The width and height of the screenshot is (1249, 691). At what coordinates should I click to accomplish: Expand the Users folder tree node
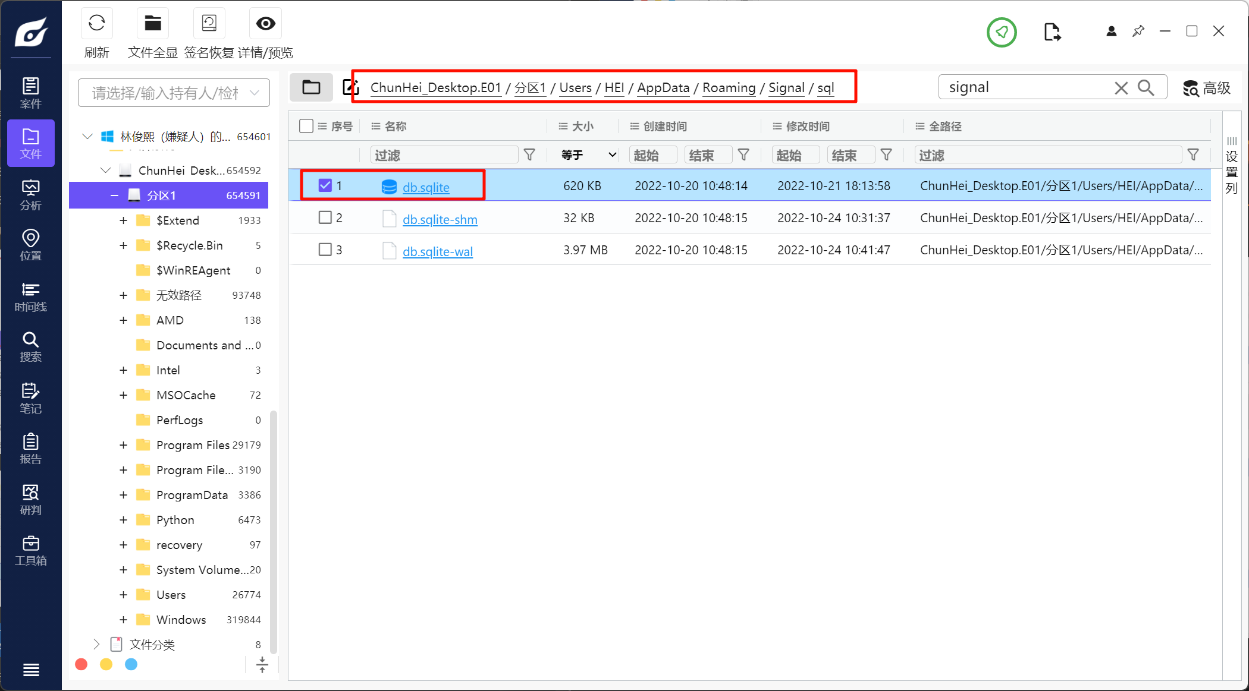click(123, 595)
